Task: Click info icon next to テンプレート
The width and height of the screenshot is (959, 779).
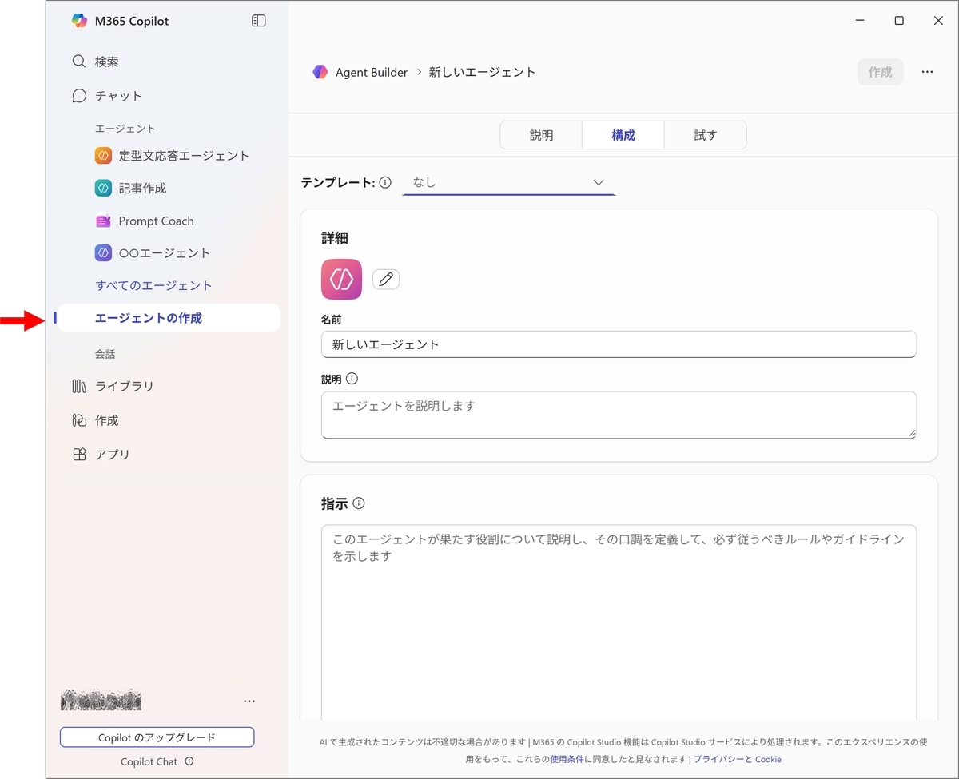Action: pos(385,182)
